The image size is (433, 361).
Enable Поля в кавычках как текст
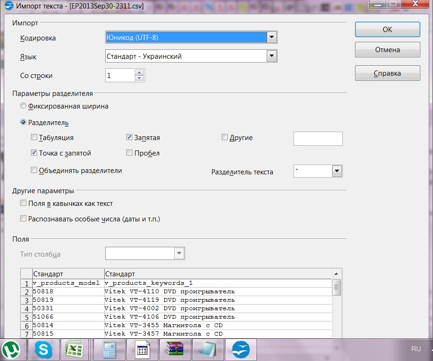pyautogui.click(x=23, y=203)
